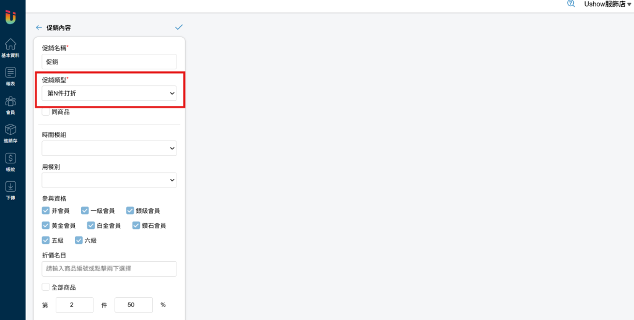Click the 促銷名稱 text field
634x320 pixels.
click(109, 61)
